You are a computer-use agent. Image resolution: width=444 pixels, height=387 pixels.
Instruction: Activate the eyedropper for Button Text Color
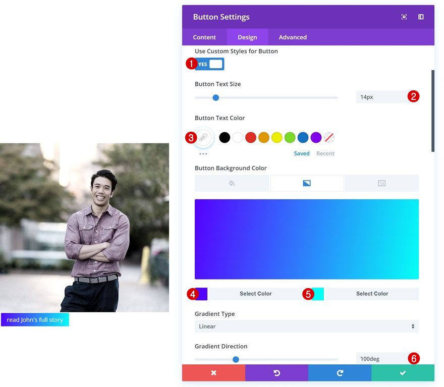203,137
